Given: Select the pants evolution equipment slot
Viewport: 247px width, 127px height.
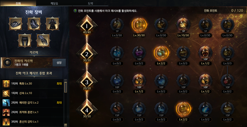Looking at the screenshot, I should click(x=25, y=41).
